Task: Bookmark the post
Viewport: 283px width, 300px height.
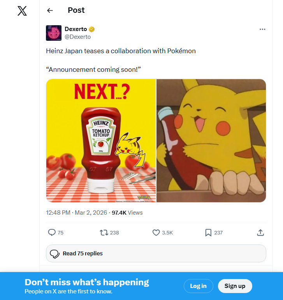Action: point(208,232)
